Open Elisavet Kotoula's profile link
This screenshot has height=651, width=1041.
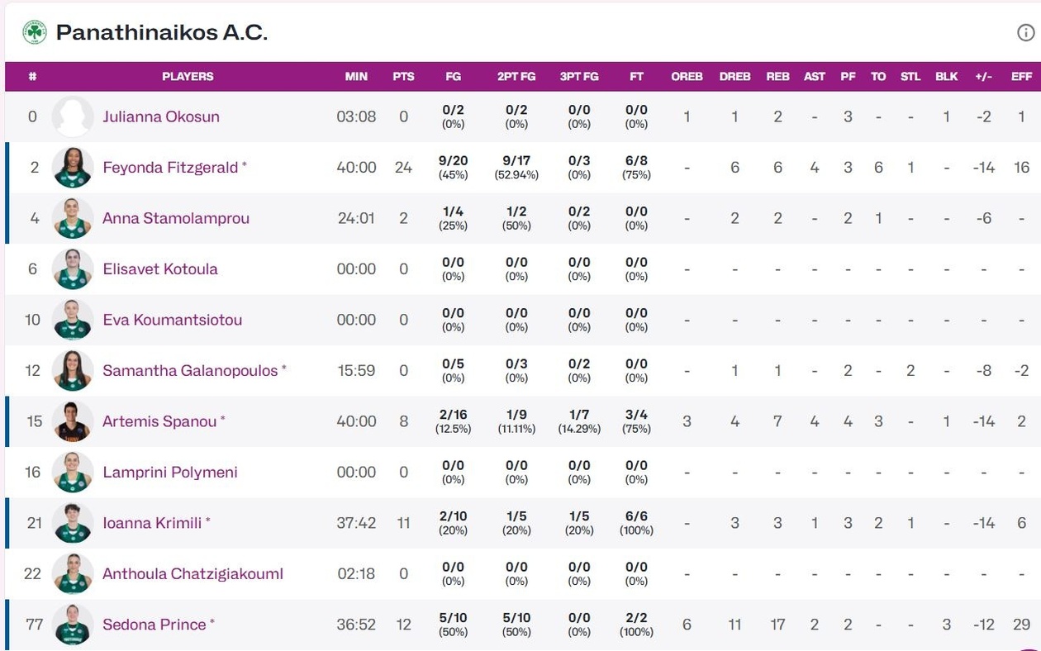coord(160,269)
